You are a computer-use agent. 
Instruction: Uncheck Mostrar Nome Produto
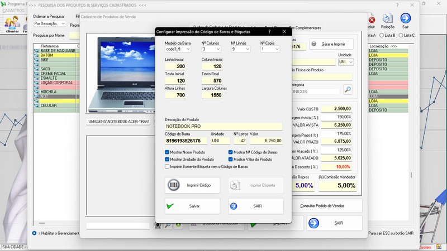(x=168, y=152)
